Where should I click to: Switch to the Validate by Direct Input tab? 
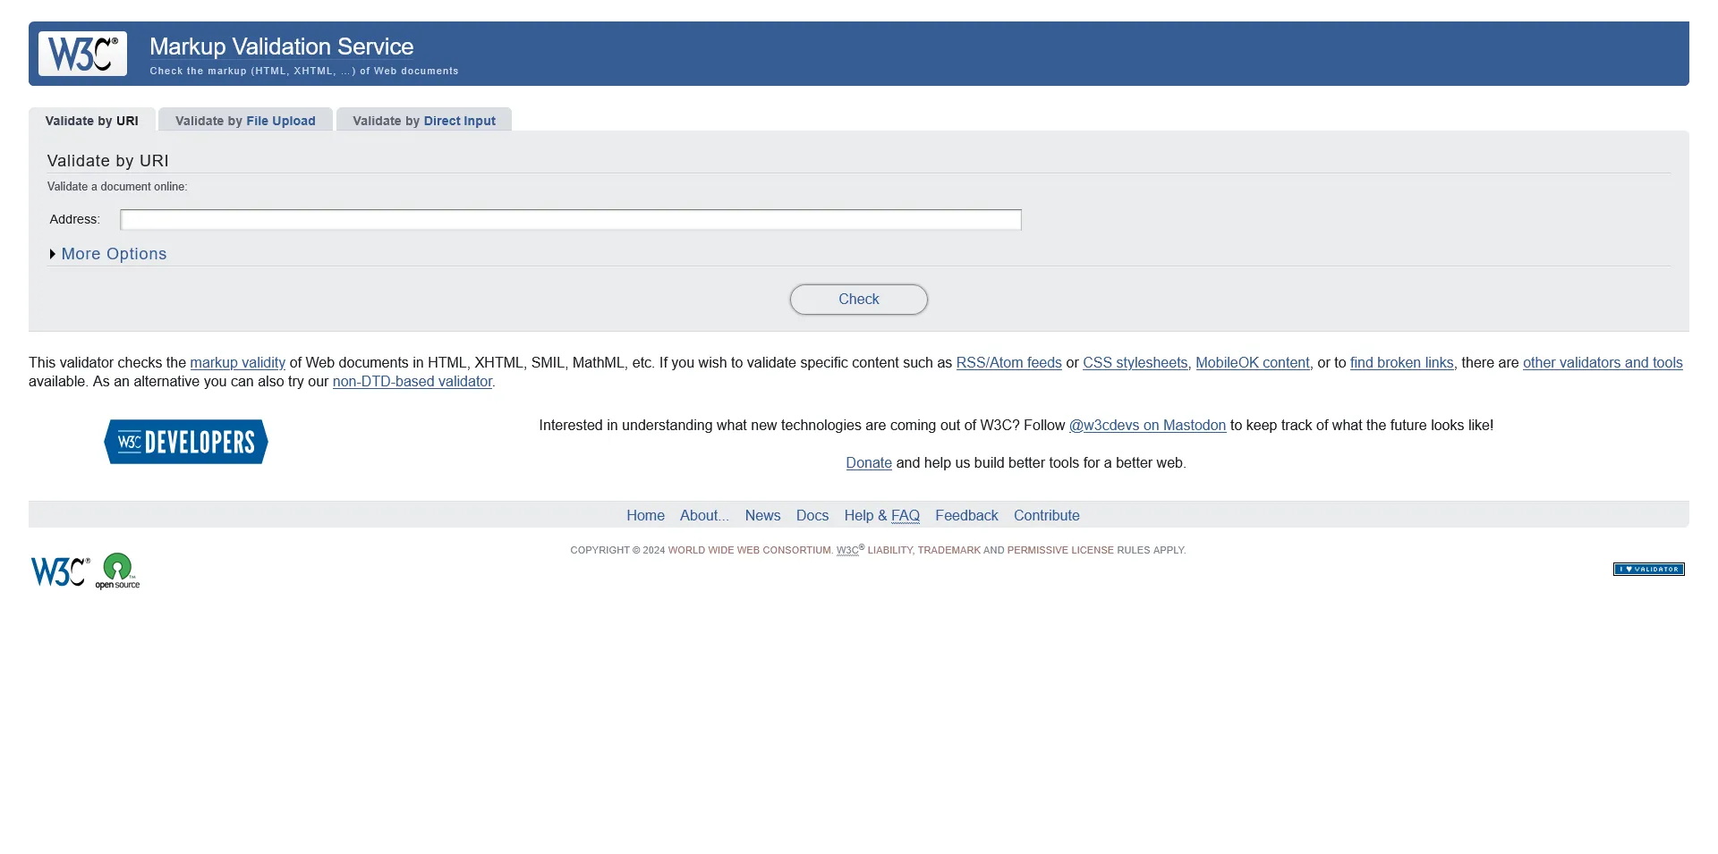point(423,120)
